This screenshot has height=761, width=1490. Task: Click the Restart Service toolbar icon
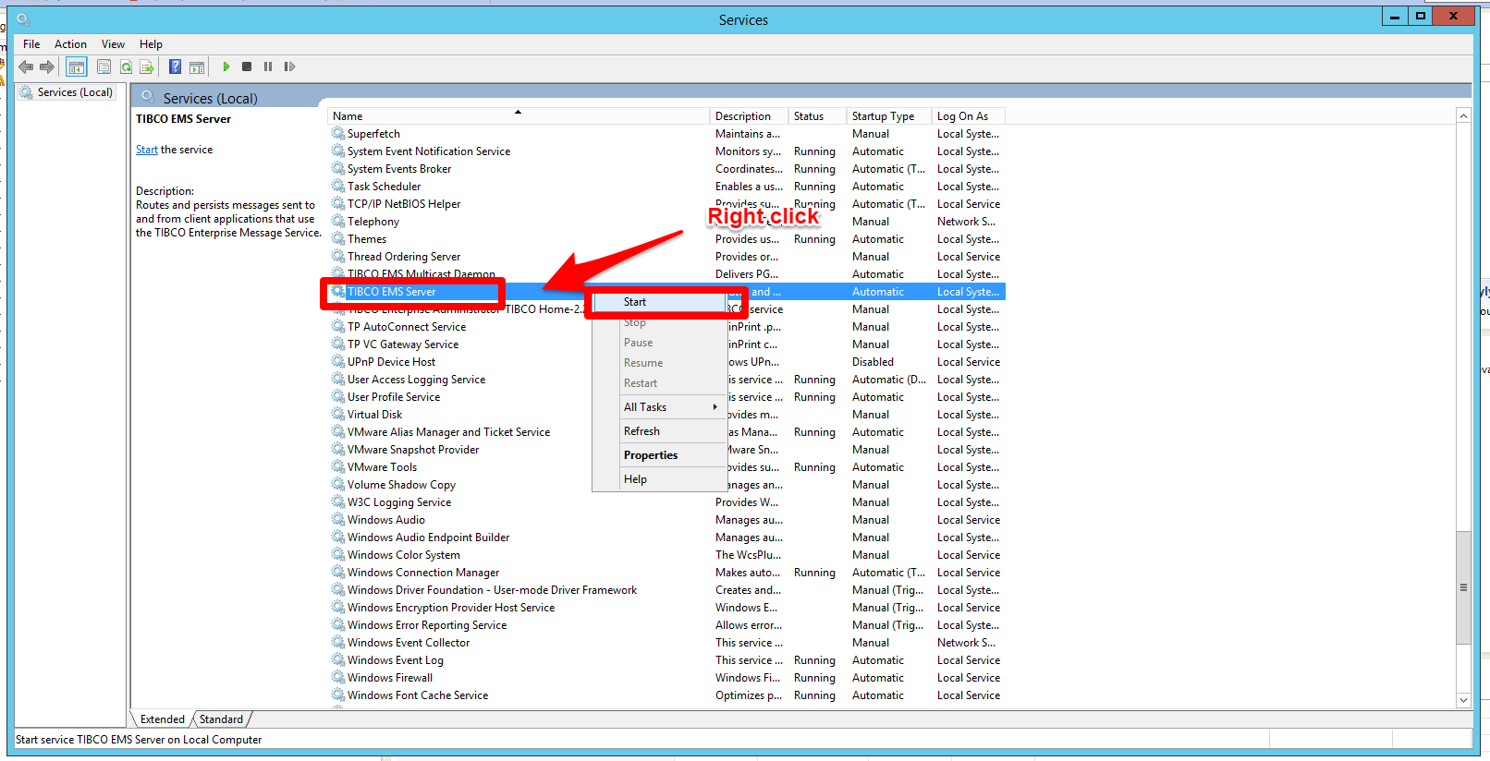[x=289, y=66]
